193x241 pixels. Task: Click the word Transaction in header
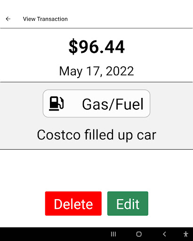pos(52,19)
